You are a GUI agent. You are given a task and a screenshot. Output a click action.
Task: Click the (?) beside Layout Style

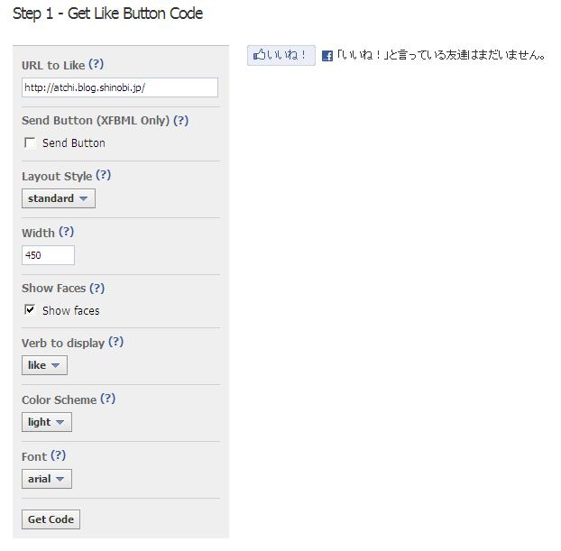tap(104, 175)
